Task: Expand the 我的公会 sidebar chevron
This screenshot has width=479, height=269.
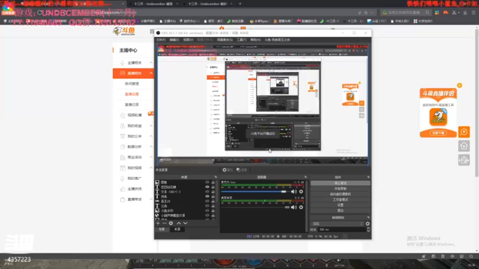Action: pos(151,136)
